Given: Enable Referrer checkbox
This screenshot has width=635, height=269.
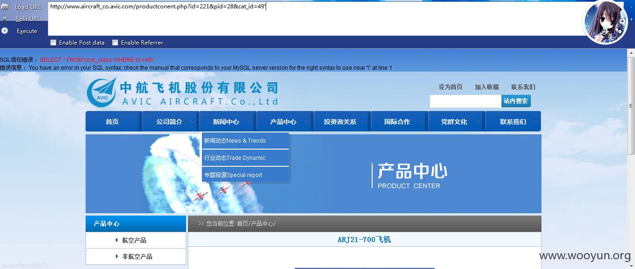Looking at the screenshot, I should point(115,42).
